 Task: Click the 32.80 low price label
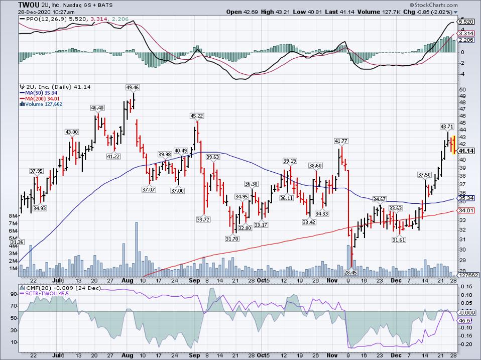245,228
